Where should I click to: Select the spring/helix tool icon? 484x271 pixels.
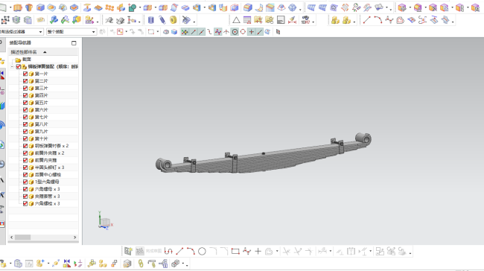(x=162, y=20)
